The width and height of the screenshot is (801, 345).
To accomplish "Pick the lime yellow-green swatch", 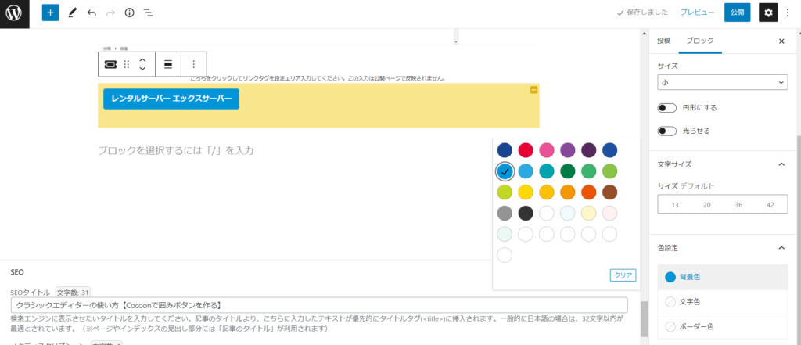I will tap(505, 192).
